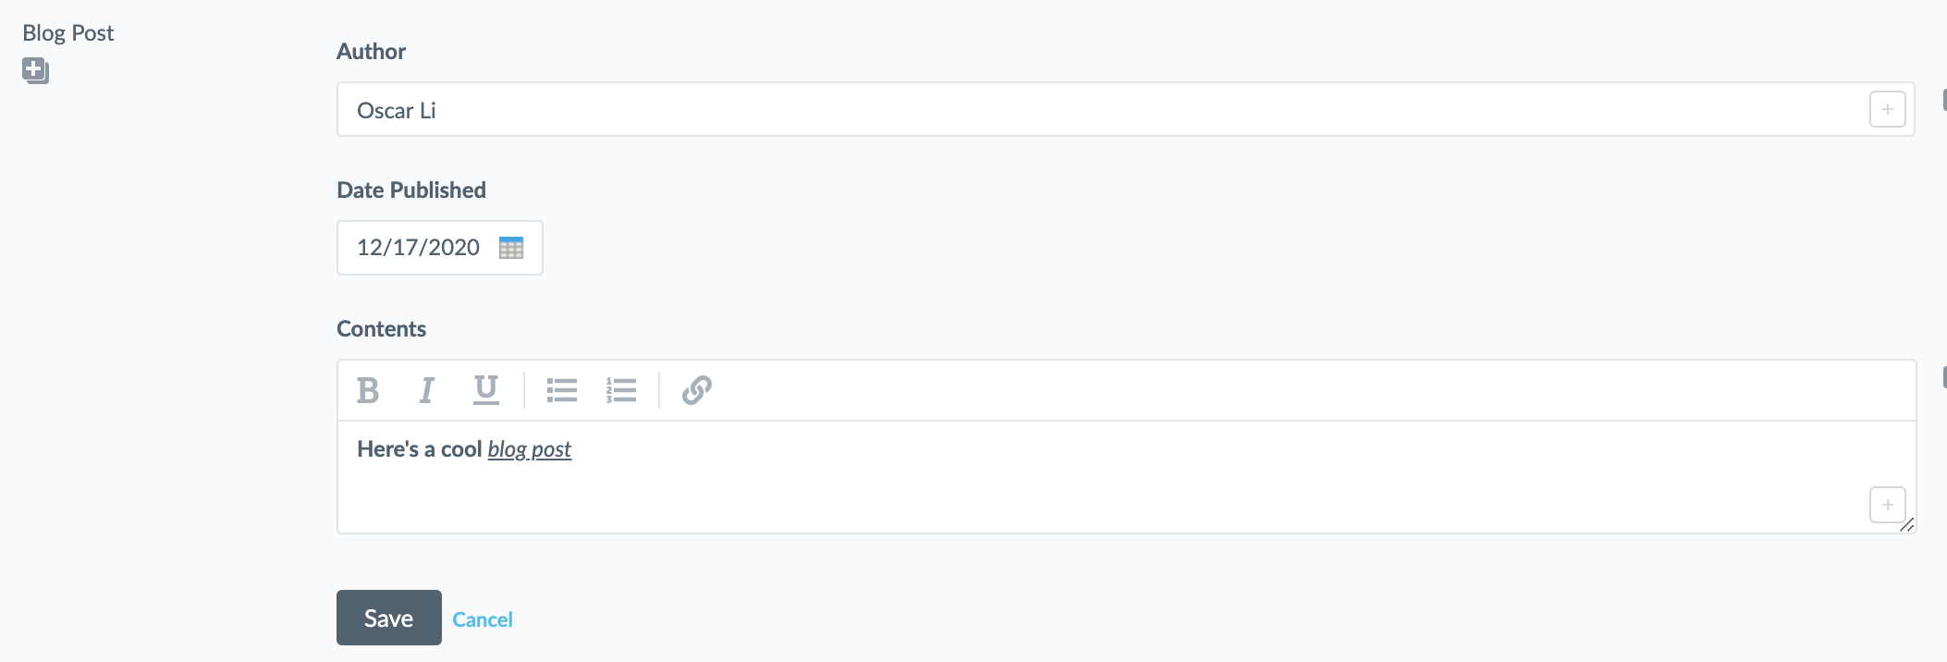Click the Contents resize handle
The image size is (1947, 662).
(1906, 525)
